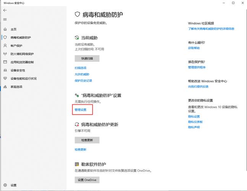Open 了解有关病毒和威胁防护的详细信息 link
The height and width of the screenshot is (191, 247).
click(211, 29)
